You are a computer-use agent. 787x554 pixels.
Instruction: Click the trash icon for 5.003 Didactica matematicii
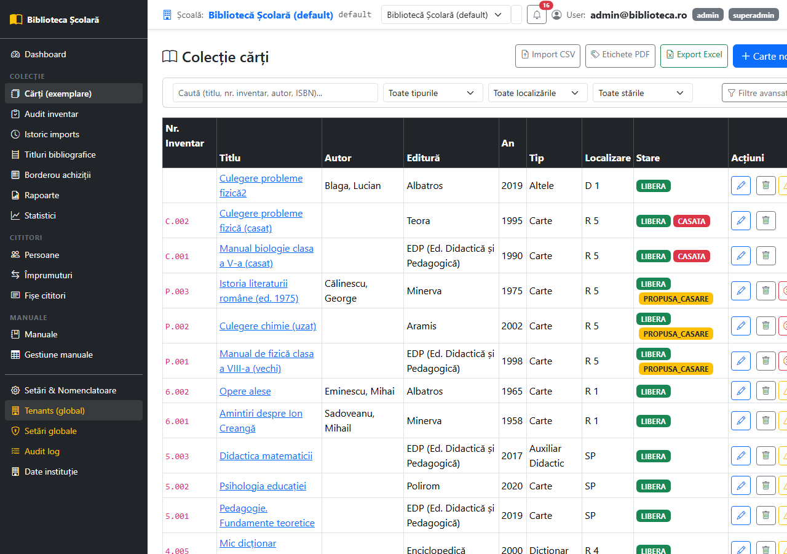click(x=765, y=456)
